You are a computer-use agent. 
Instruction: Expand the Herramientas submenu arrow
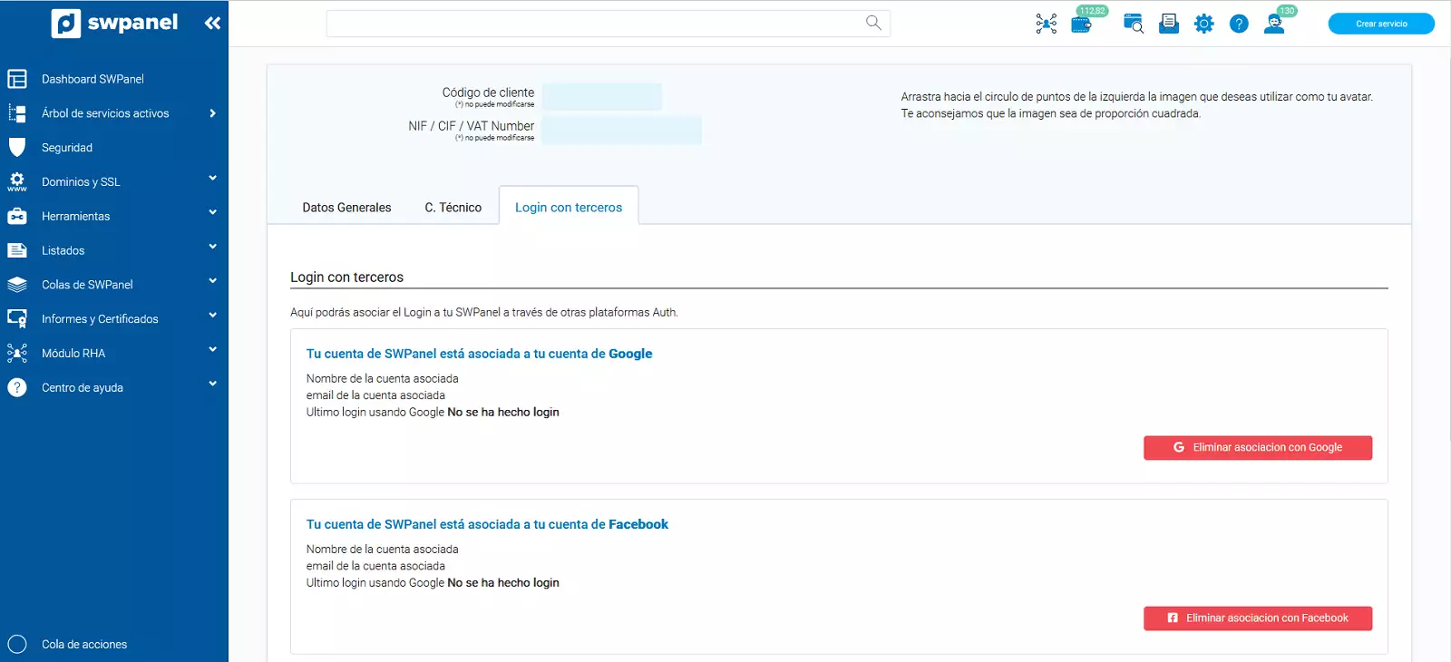pyautogui.click(x=212, y=213)
